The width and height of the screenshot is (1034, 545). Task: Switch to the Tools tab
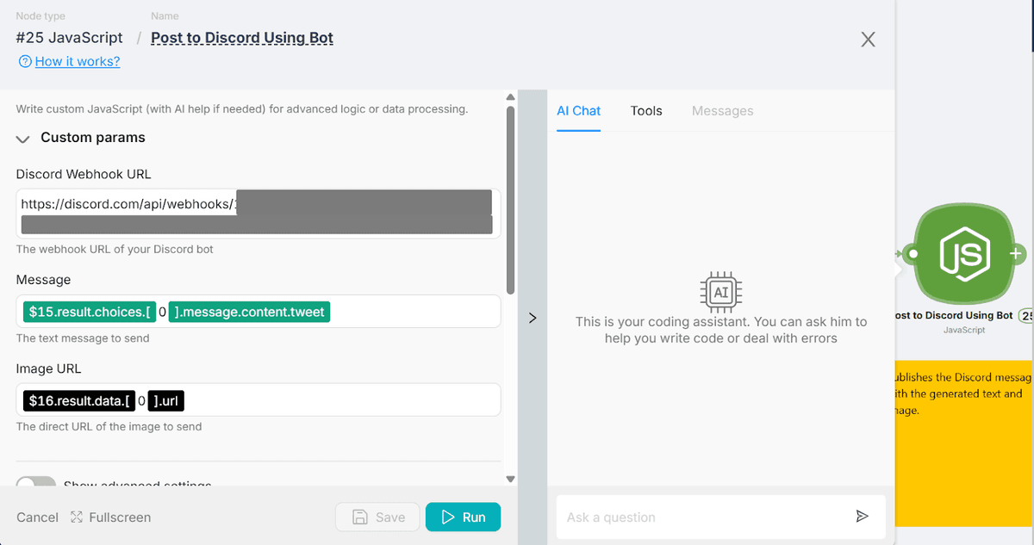click(646, 110)
